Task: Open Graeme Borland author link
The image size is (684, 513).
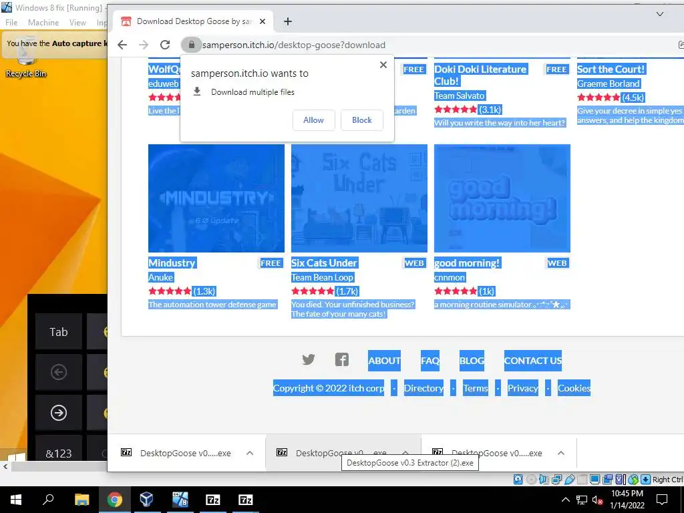Action: pos(609,83)
